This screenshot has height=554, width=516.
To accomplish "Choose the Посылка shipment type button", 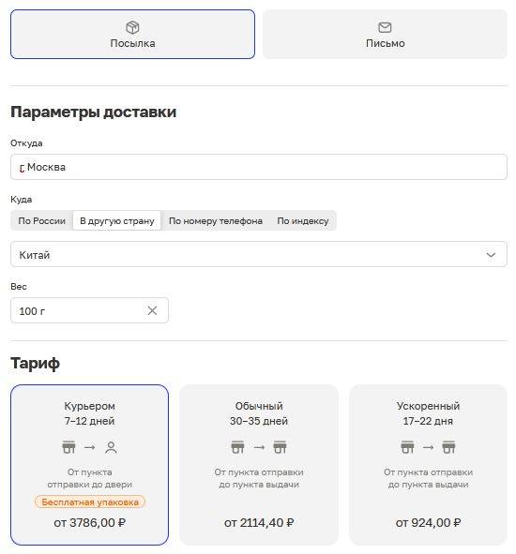I will coord(132,35).
